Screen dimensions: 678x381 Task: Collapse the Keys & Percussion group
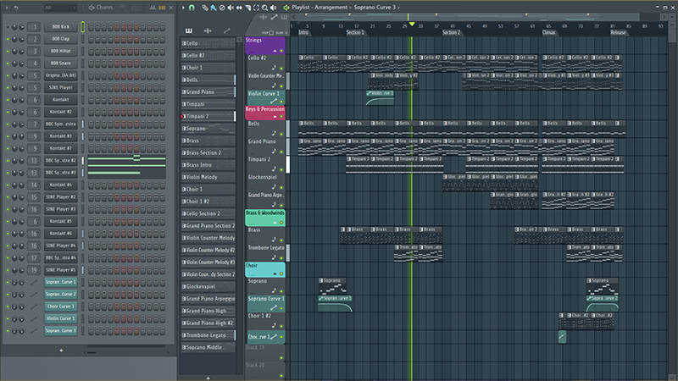(x=275, y=116)
